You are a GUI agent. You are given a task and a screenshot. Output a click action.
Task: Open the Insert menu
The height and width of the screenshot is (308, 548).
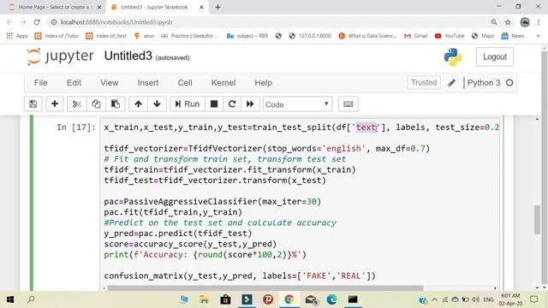point(148,83)
